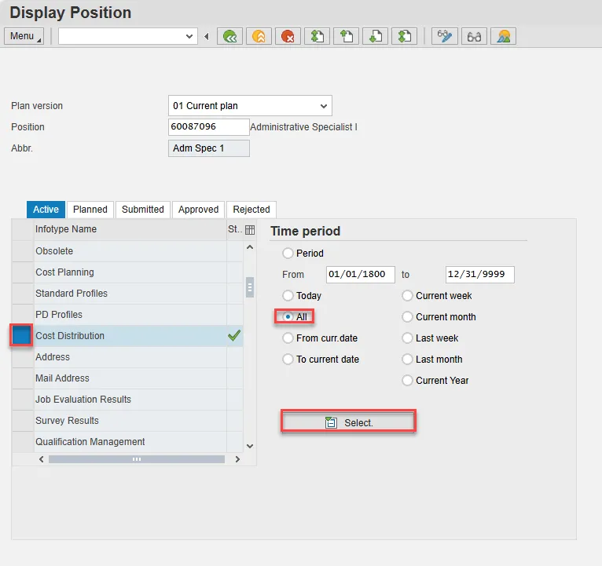Viewport: 602px width, 566px height.
Task: Collapse command field with the triangle arrow
Action: point(207,36)
